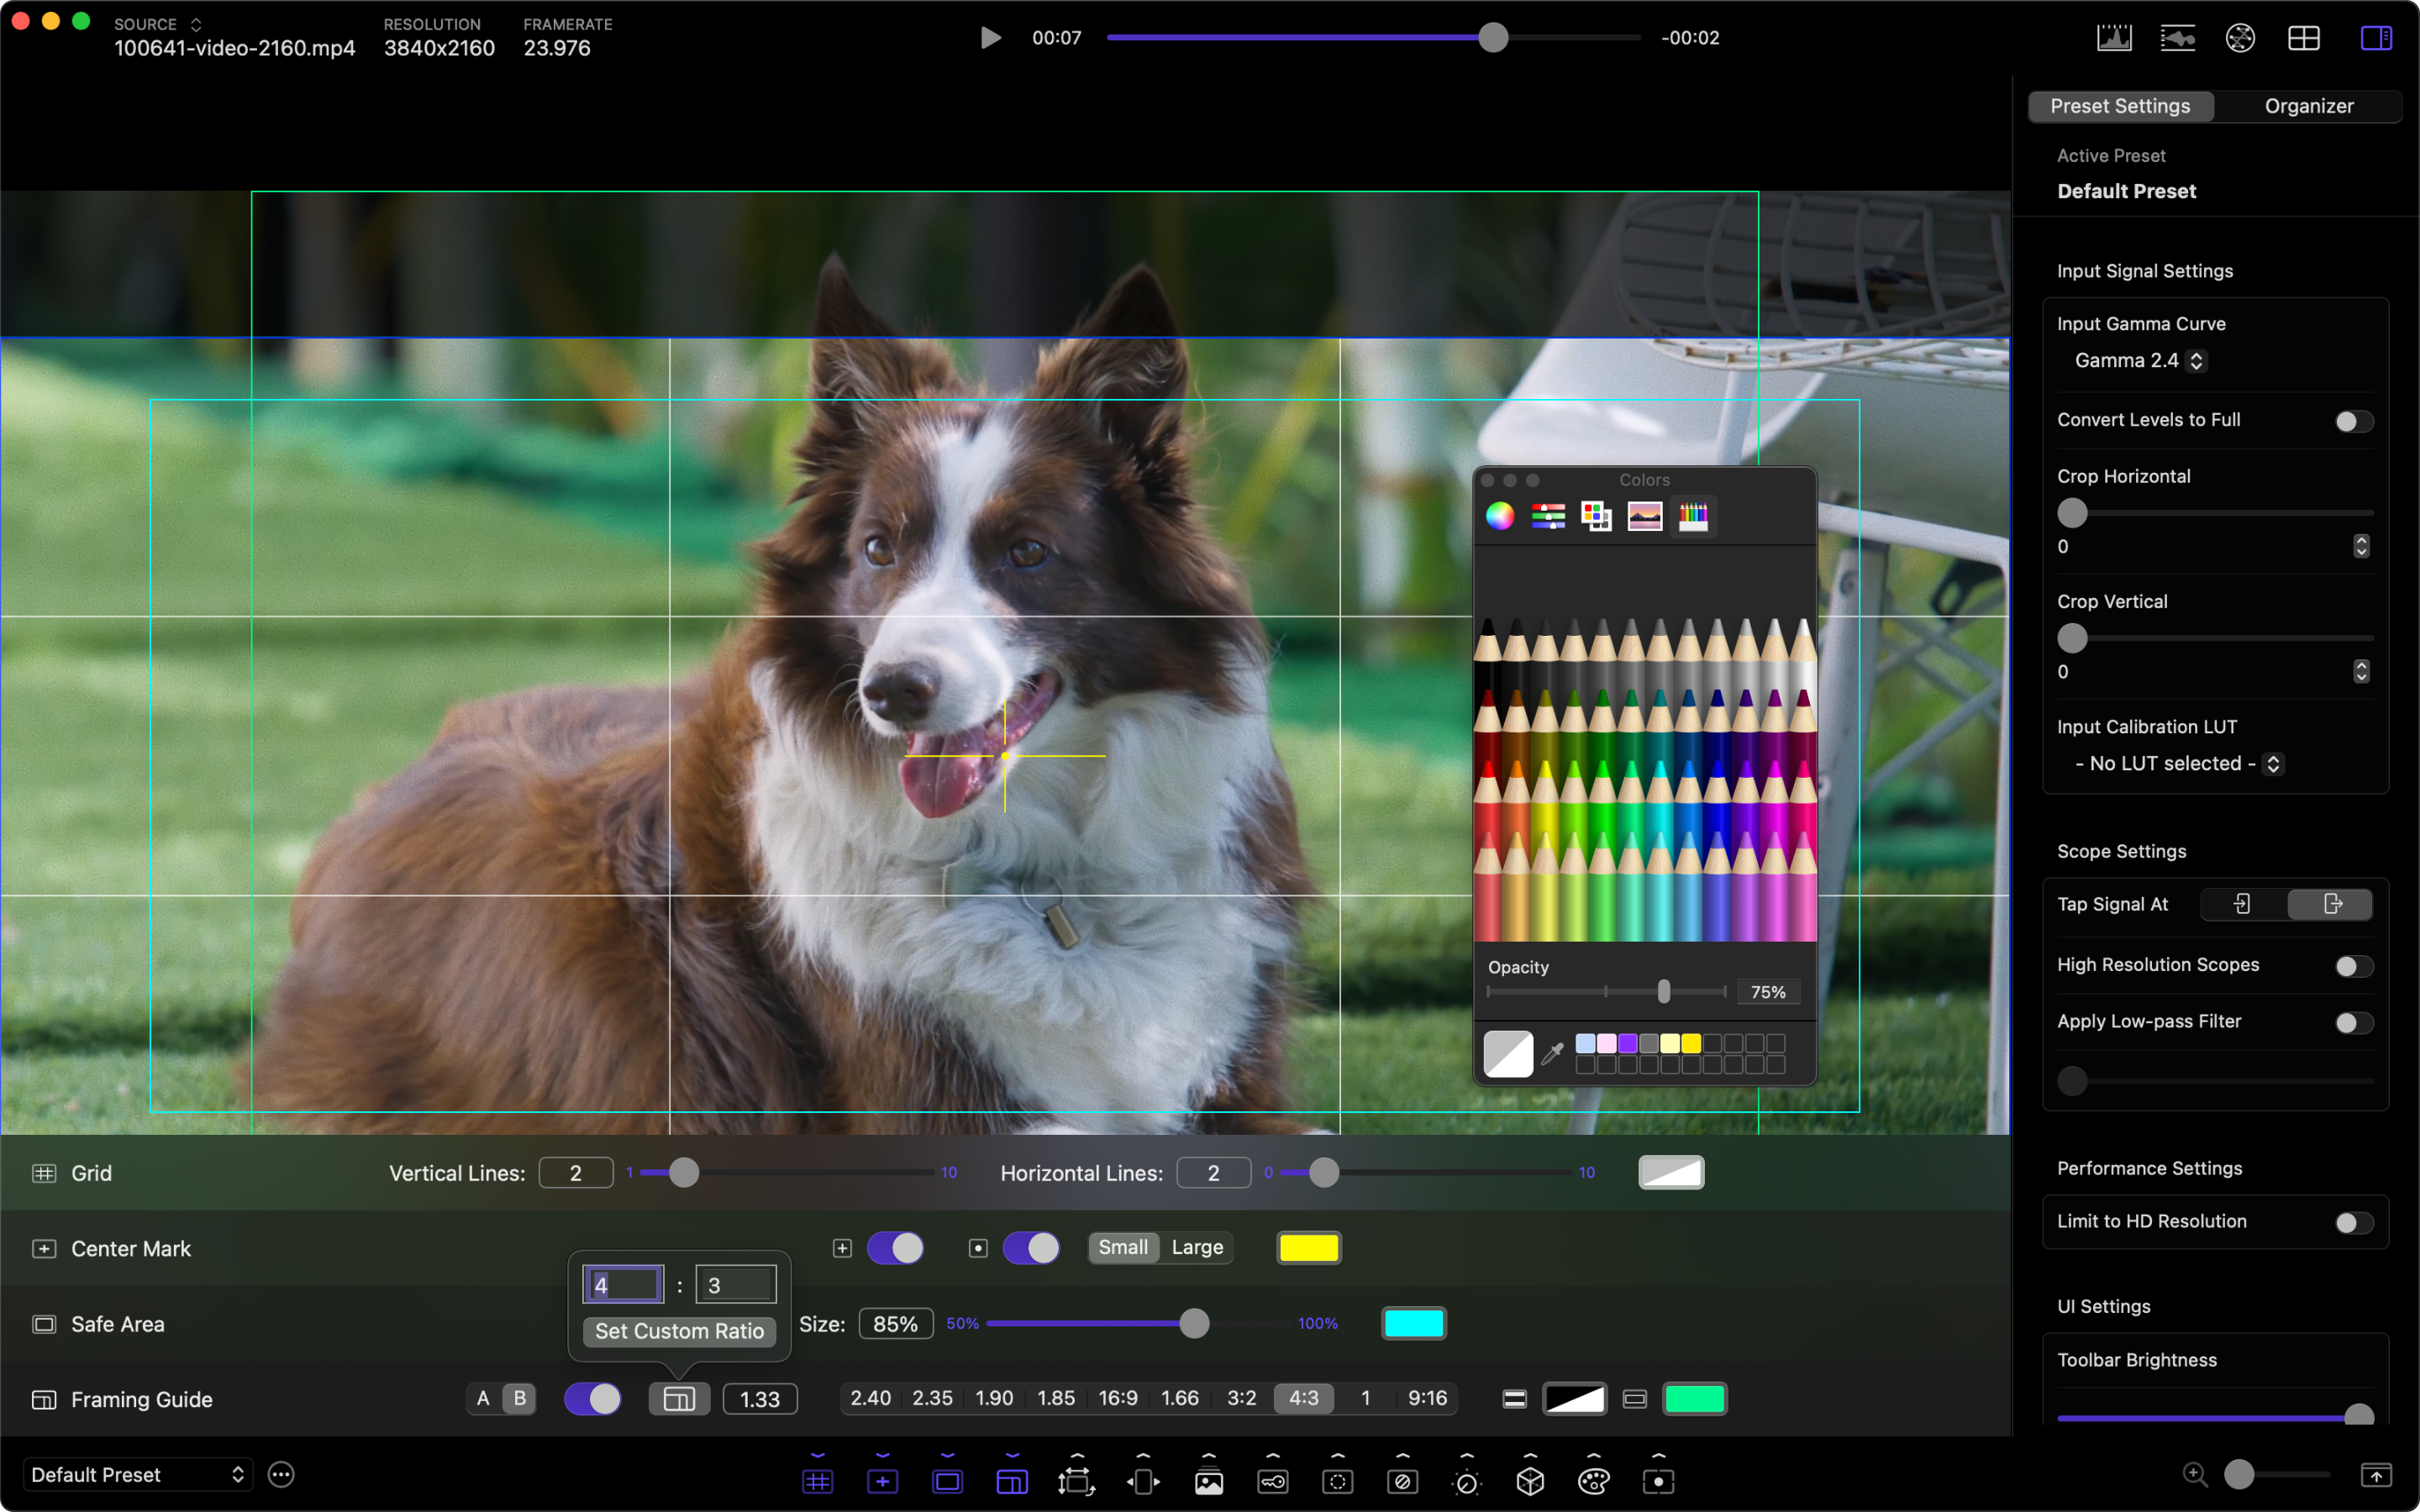Click the image overlay tool icon
This screenshot has width=2420, height=1512.
[x=1208, y=1481]
